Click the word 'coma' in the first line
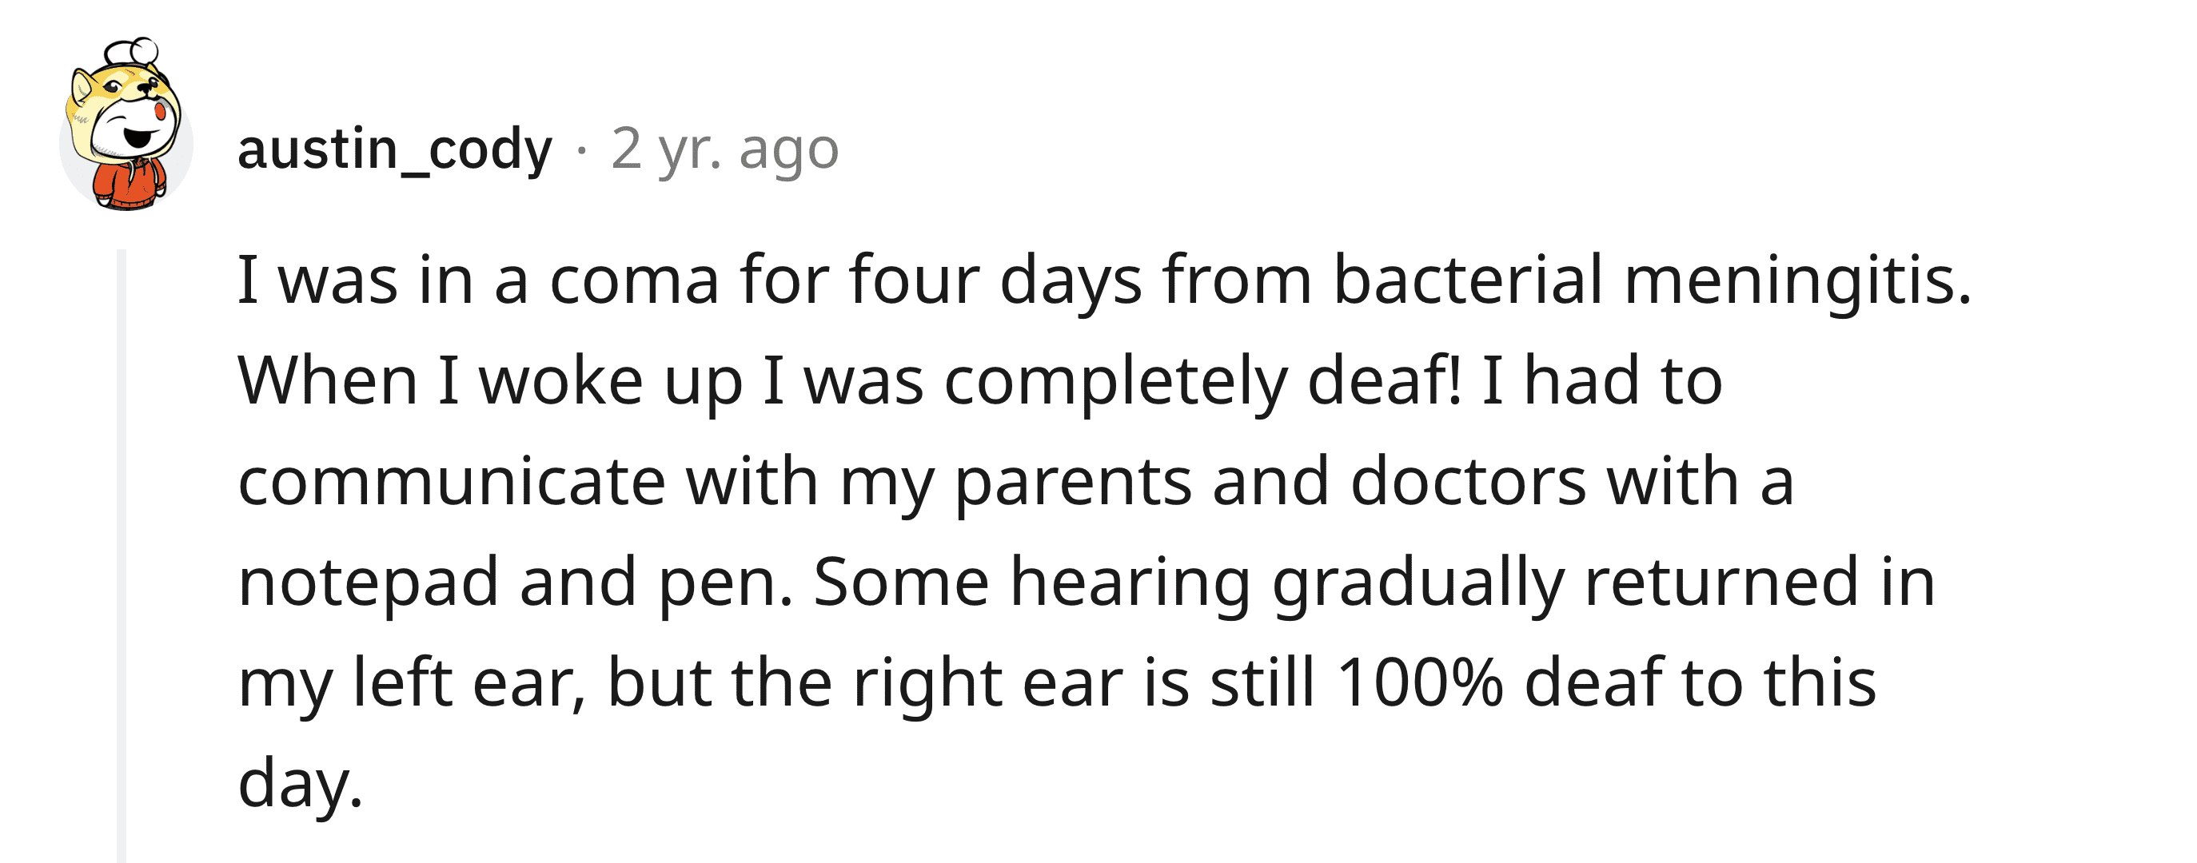The image size is (2197, 863). (x=635, y=281)
